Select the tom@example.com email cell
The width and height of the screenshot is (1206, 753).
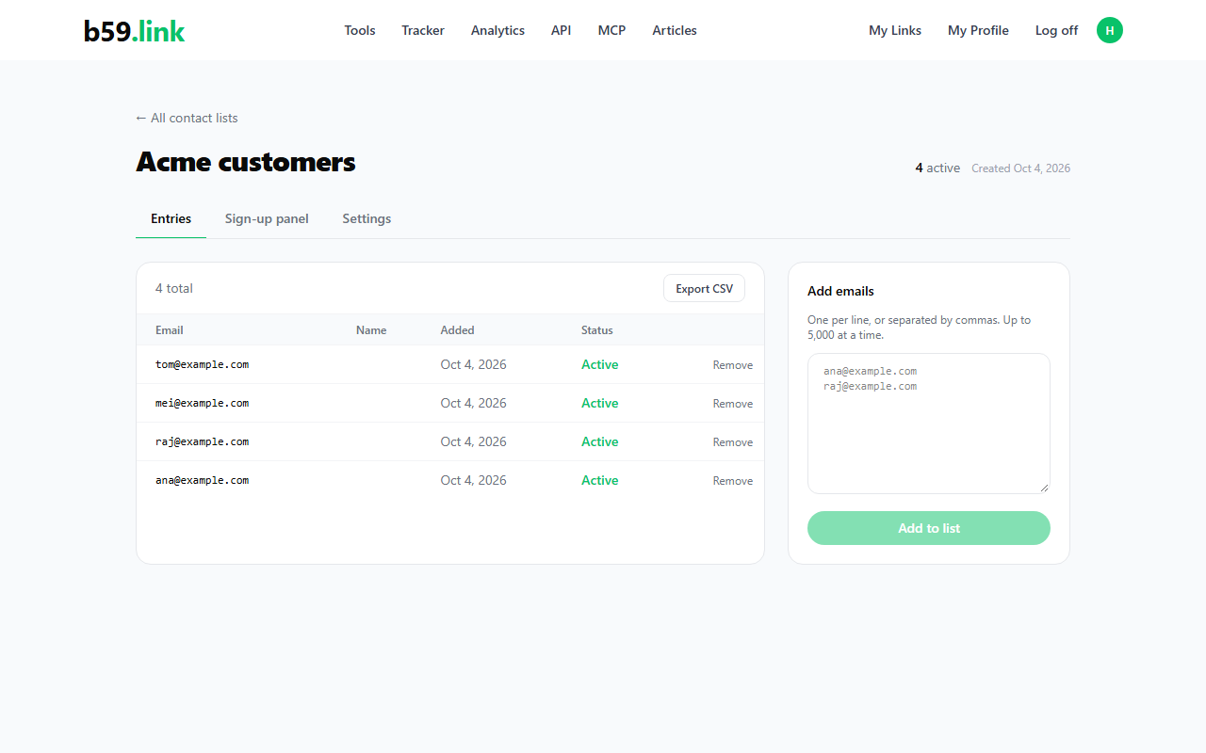[x=202, y=364]
